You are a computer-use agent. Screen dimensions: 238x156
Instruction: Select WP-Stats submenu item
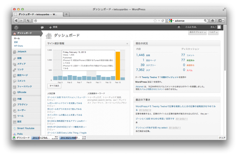click(x=18, y=46)
